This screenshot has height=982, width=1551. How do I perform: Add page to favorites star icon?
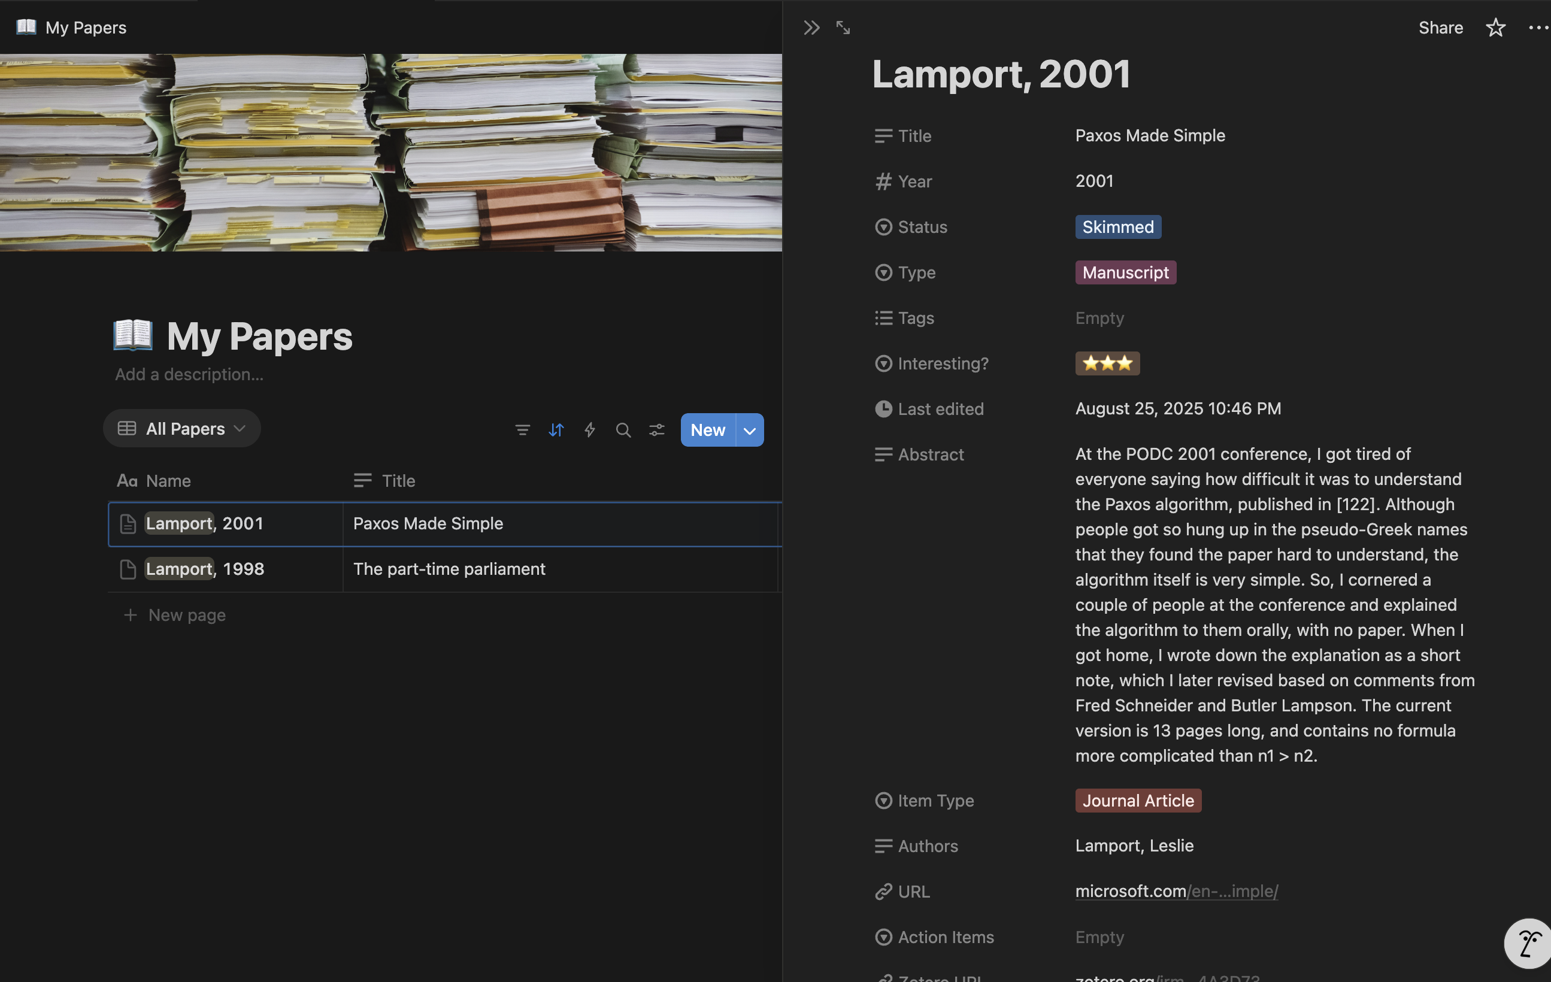[1495, 28]
